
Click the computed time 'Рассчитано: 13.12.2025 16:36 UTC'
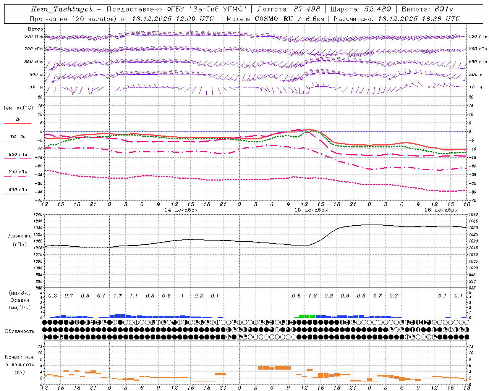point(397,19)
